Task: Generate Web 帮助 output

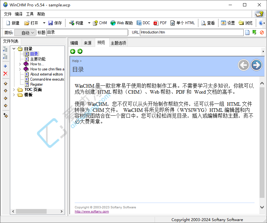Action: (121, 23)
